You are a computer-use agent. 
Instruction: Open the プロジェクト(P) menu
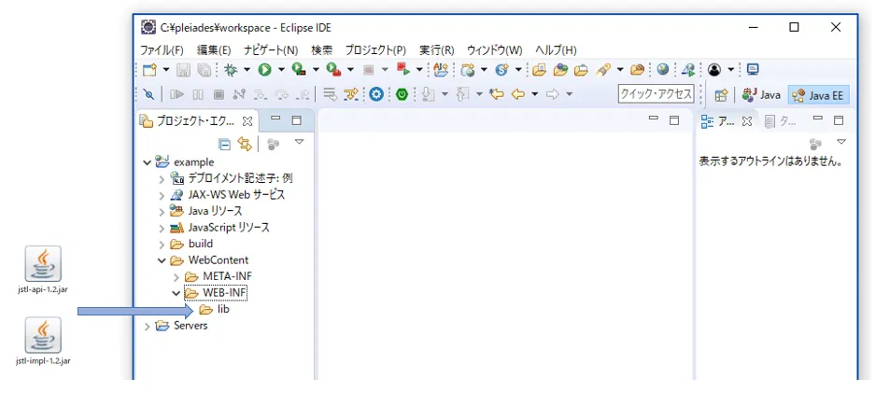click(x=376, y=49)
